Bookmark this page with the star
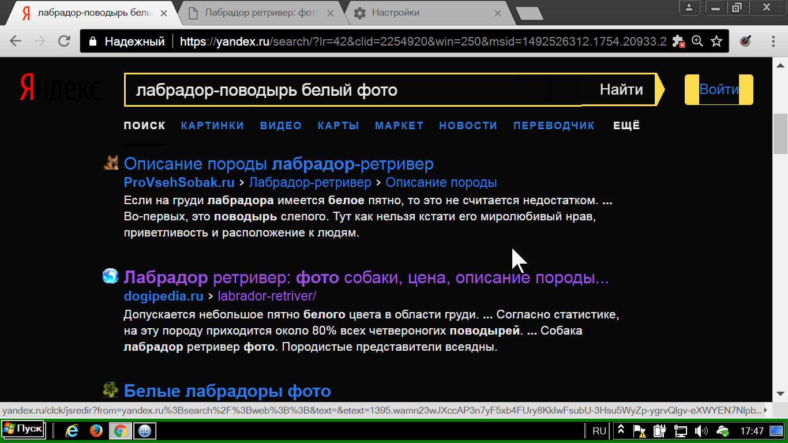The image size is (788, 443). 716,42
